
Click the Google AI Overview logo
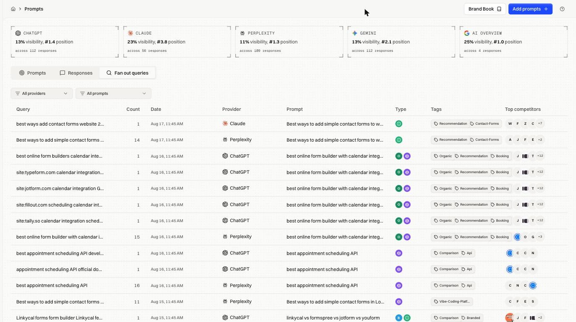click(467, 33)
